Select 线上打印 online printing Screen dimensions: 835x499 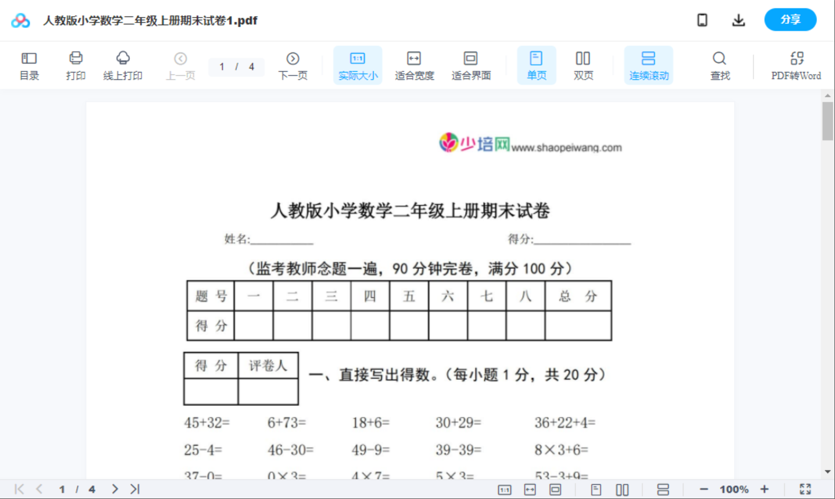[122, 64]
